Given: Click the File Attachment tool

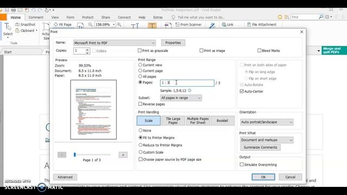Looking at the screenshot, I should [261, 24].
